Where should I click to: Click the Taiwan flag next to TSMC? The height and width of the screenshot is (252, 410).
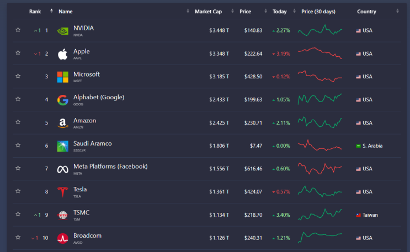pyautogui.click(x=359, y=215)
